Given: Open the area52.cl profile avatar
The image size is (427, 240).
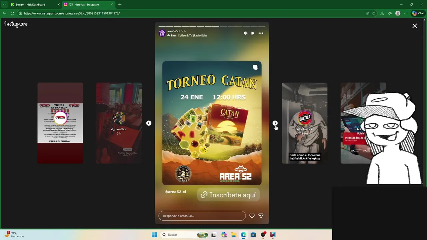Looking at the screenshot, I should point(162,33).
